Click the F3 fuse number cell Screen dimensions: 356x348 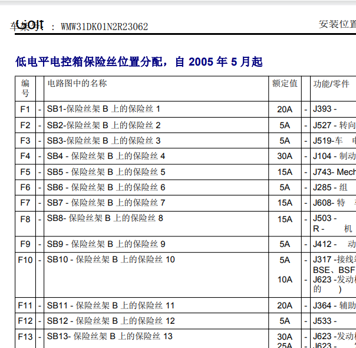(x=25, y=141)
